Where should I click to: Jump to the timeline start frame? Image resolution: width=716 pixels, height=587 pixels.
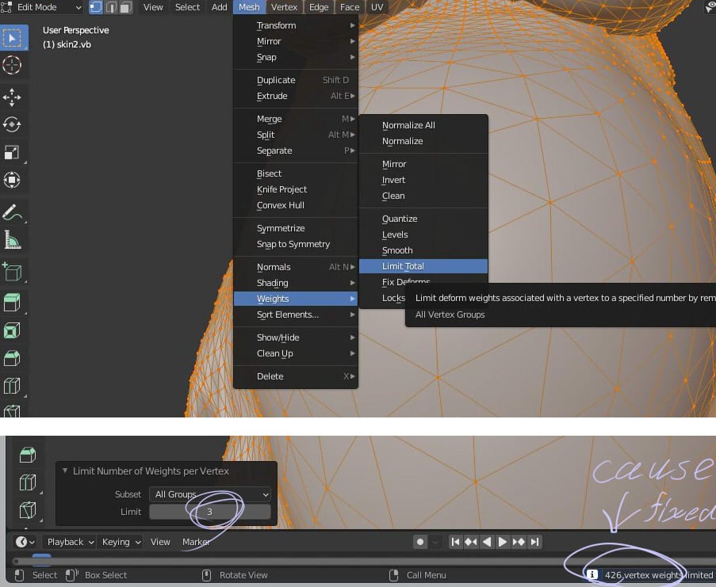pyautogui.click(x=455, y=542)
